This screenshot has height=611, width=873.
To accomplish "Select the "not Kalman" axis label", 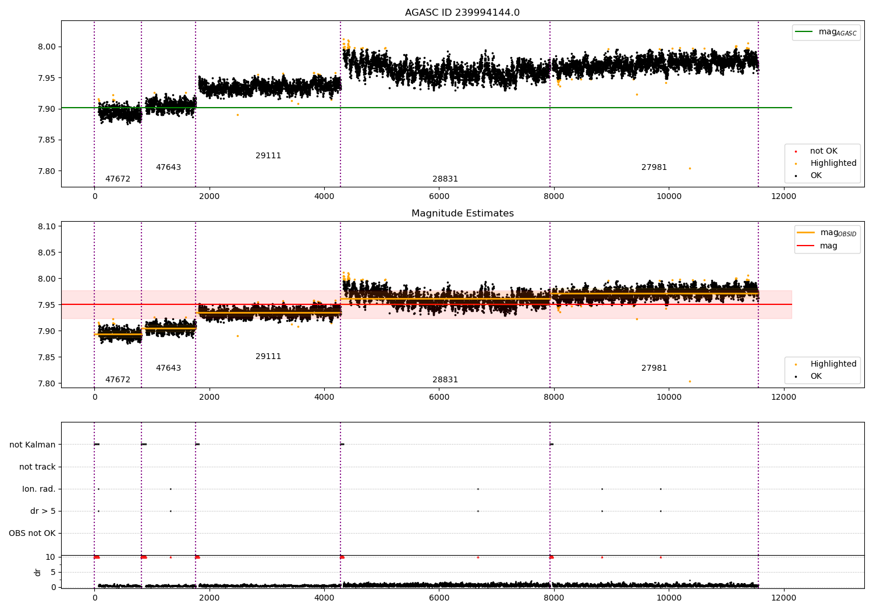I will pyautogui.click(x=33, y=445).
